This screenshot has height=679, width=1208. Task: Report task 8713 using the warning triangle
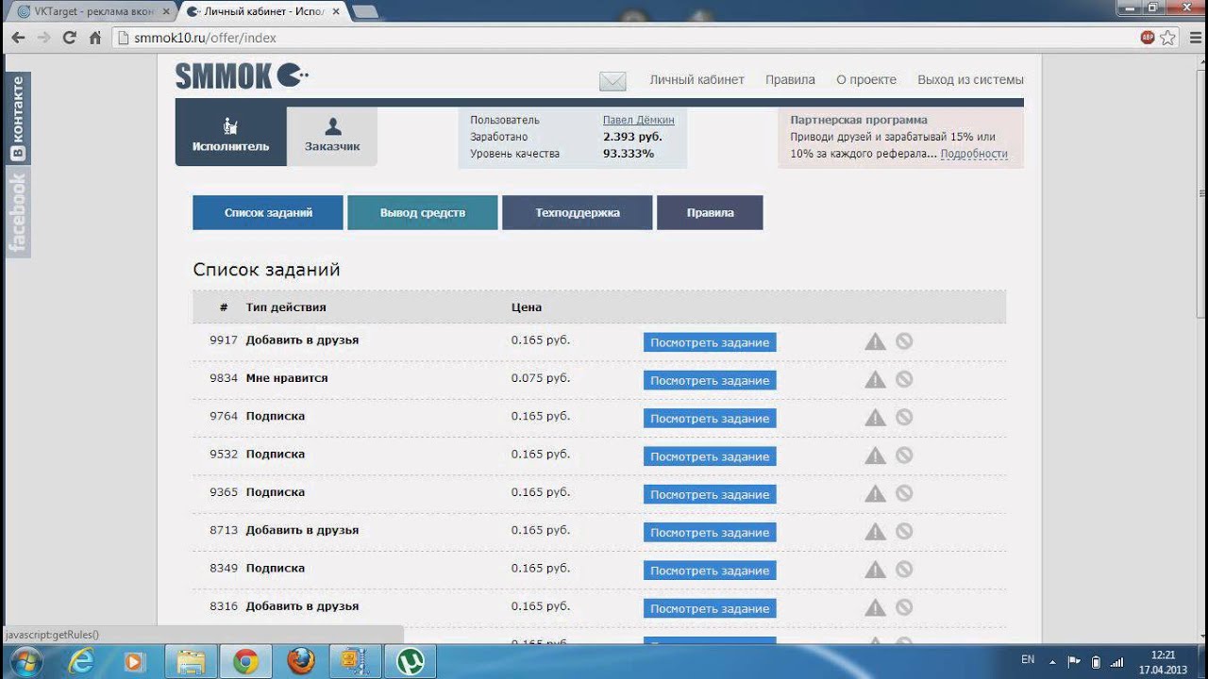(876, 532)
